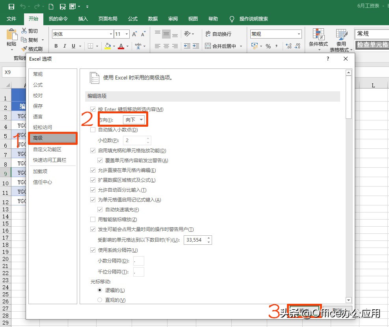Toggle extend data range formats checkbox

click(93, 180)
